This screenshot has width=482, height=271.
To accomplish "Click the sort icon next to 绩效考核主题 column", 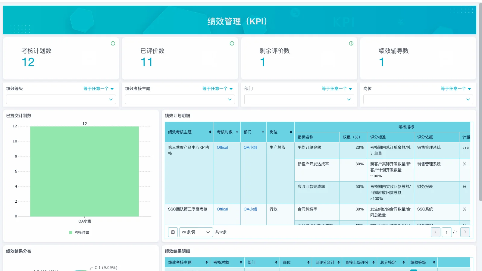I will 210,132.
